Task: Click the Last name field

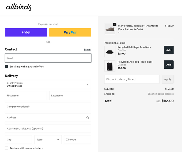Action: tap(70, 96)
